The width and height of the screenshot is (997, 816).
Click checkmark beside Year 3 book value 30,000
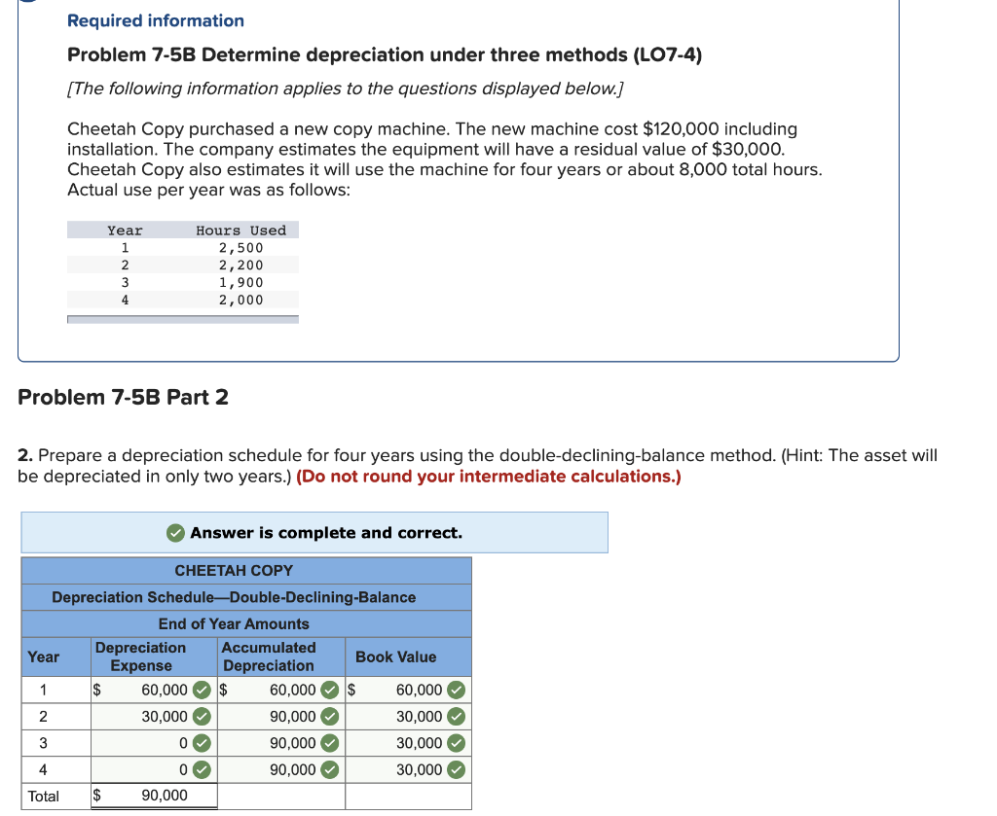(x=456, y=743)
